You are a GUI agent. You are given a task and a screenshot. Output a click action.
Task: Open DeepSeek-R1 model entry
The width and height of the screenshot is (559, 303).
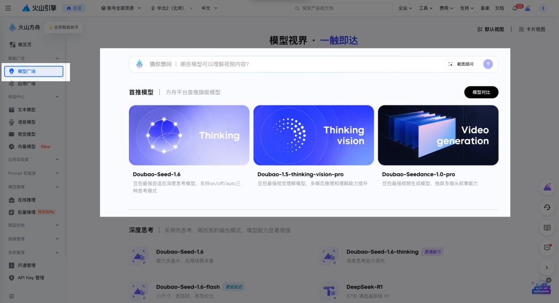click(x=364, y=287)
